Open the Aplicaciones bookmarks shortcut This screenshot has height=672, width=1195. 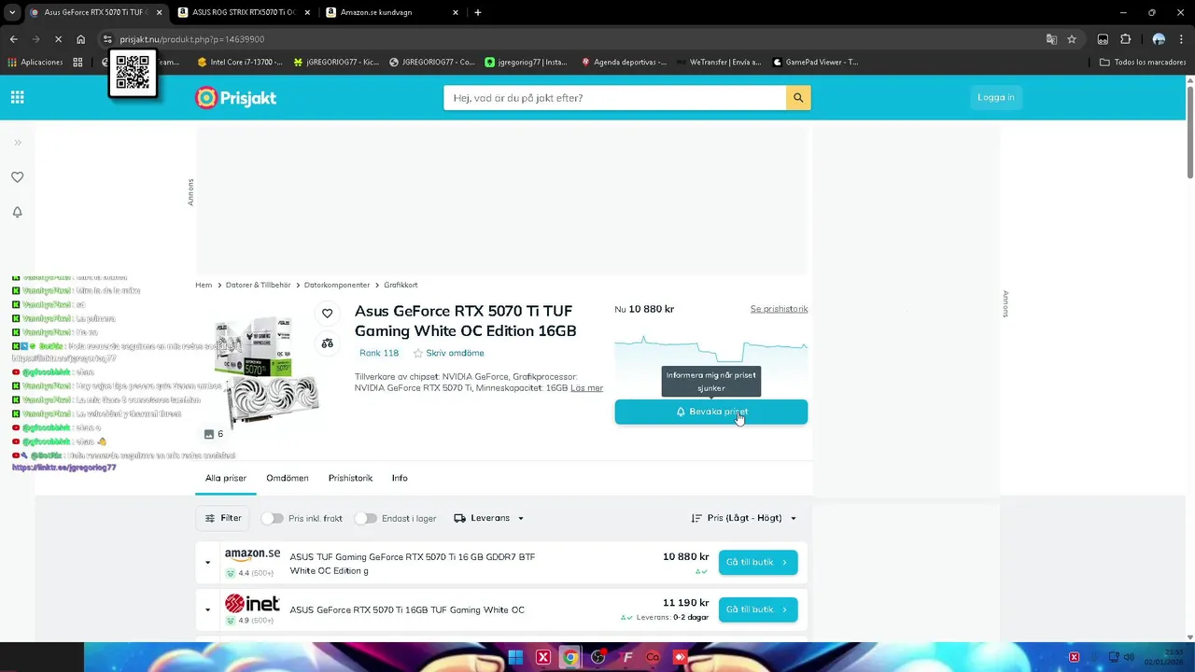[x=35, y=63]
